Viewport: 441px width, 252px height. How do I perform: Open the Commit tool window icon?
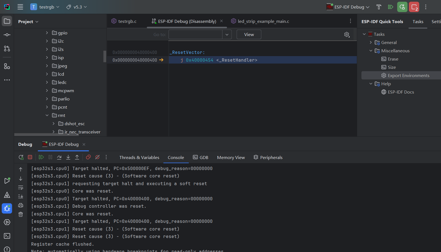[x=7, y=35]
